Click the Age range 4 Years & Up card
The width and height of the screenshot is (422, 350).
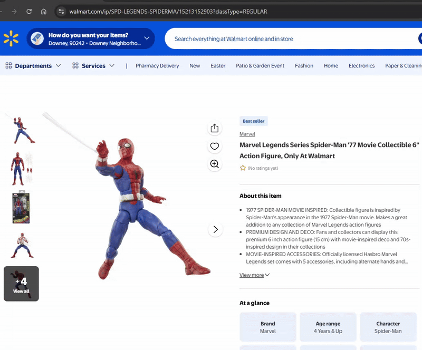tap(328, 327)
